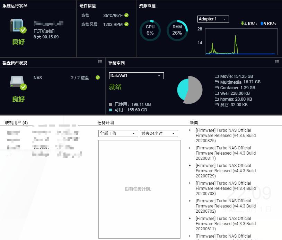Click the RAM usage gauge
The width and height of the screenshot is (282, 240).
[177, 30]
